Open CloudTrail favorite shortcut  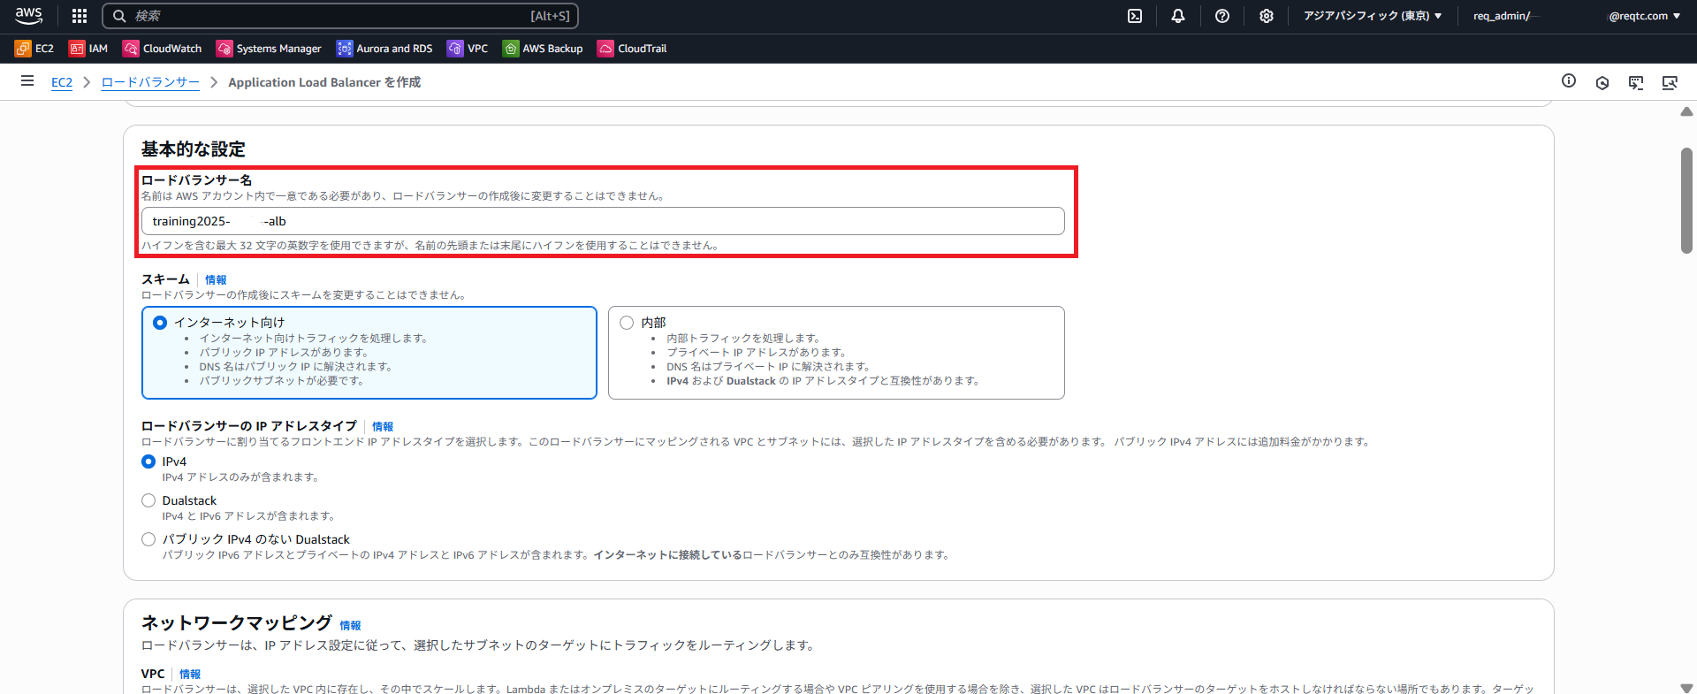point(632,49)
